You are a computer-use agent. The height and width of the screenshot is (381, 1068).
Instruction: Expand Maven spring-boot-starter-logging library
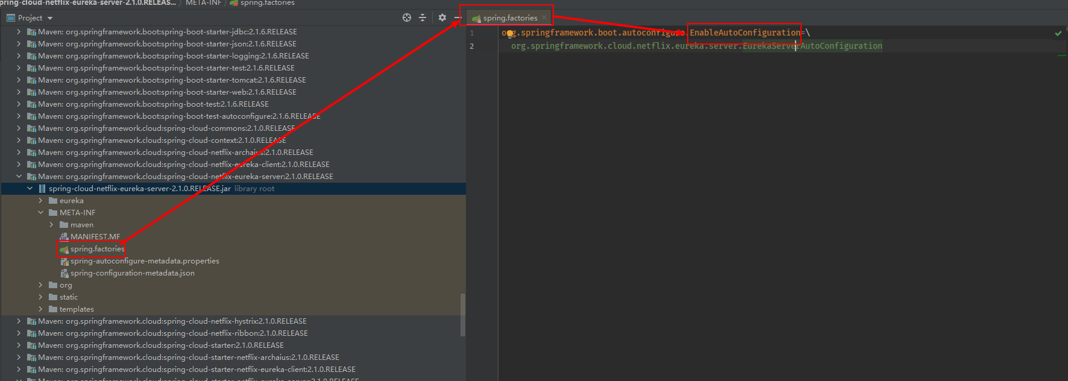19,56
